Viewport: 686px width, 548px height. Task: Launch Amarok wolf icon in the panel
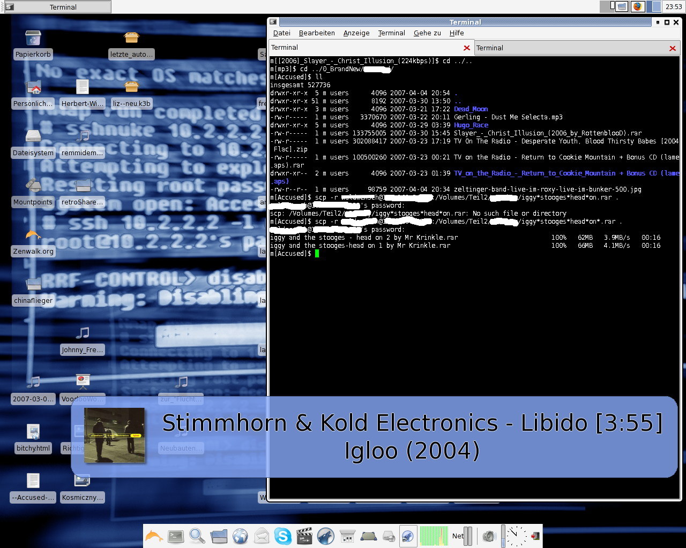[326, 536]
